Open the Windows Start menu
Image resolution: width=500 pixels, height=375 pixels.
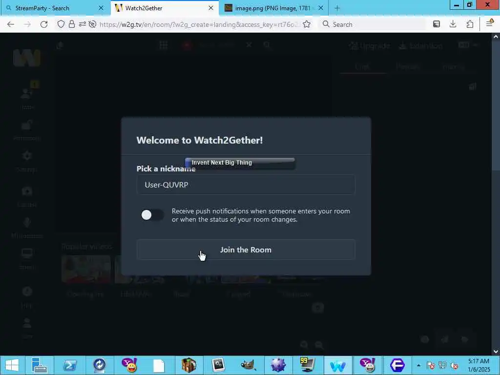(x=12, y=365)
